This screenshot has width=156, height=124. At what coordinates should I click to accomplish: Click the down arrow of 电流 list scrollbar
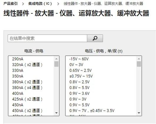pyautogui.click(x=56, y=113)
